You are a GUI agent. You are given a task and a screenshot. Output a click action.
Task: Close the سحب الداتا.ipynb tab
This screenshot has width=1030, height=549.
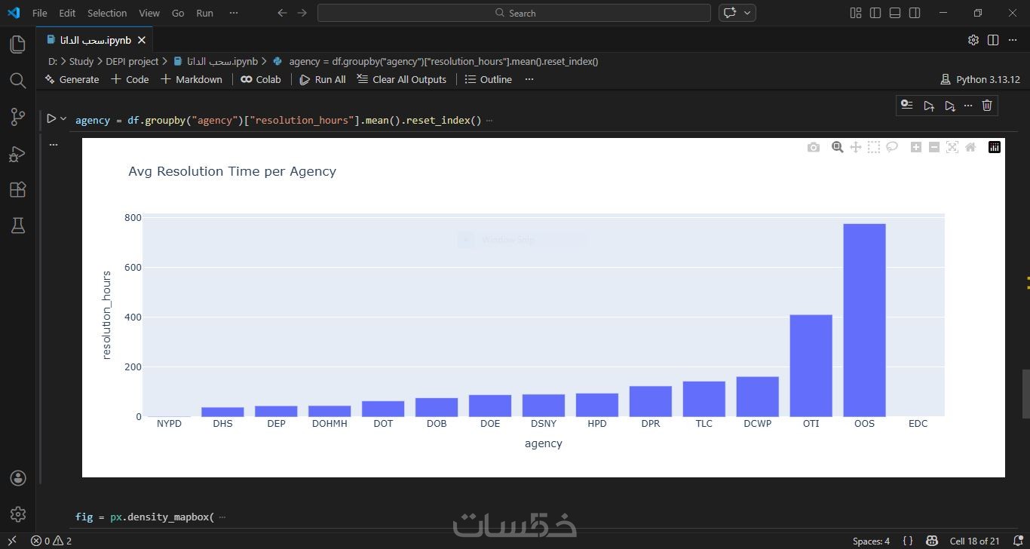(142, 40)
